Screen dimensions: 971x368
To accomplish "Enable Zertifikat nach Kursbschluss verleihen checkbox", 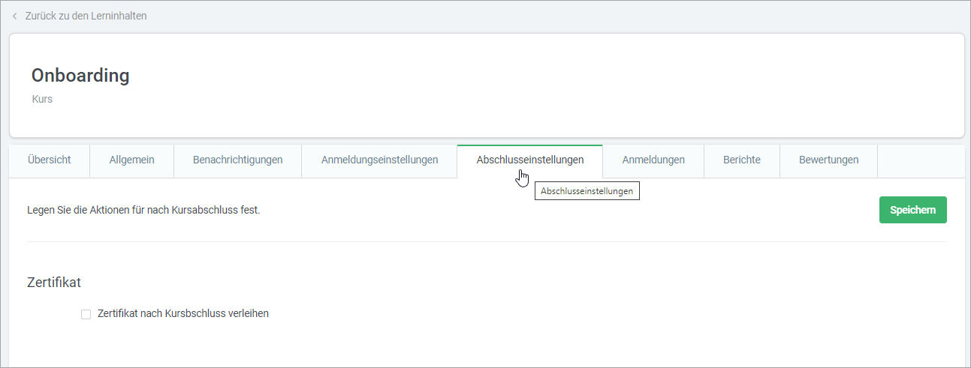I will [86, 314].
